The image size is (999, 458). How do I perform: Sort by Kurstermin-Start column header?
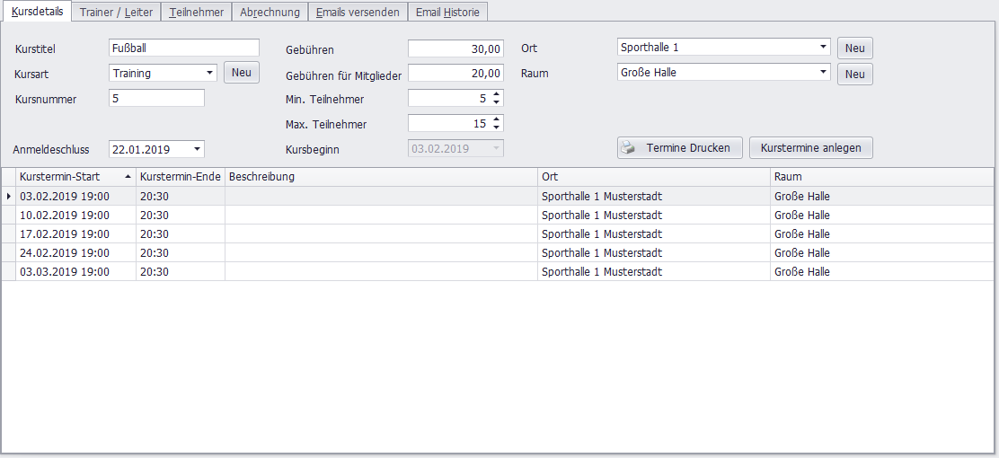[75, 176]
